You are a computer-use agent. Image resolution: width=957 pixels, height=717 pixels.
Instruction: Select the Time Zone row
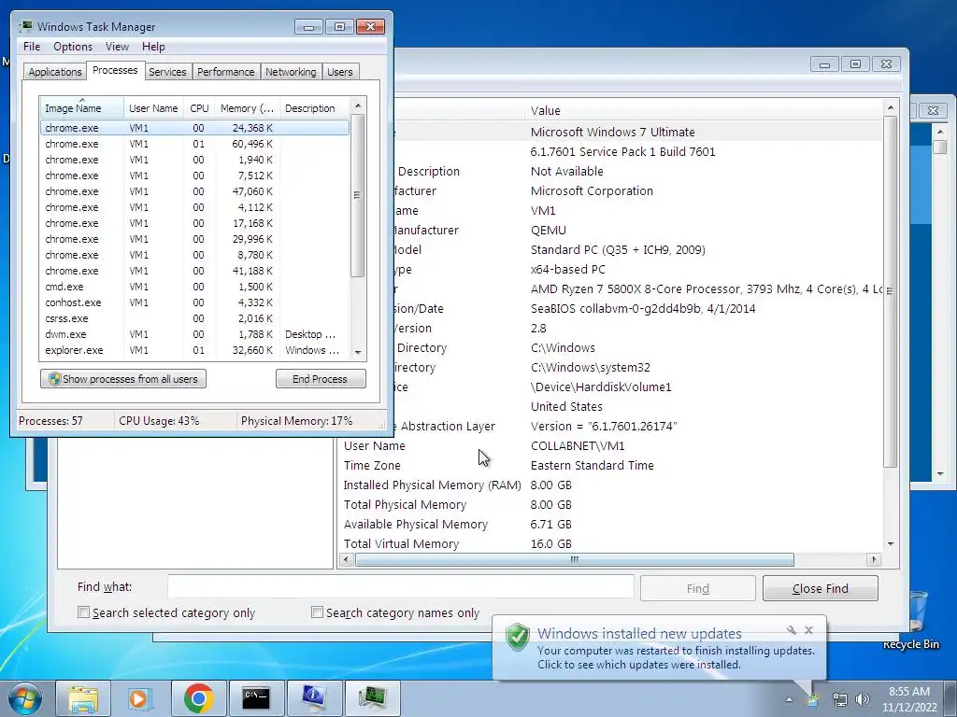[x=609, y=465]
